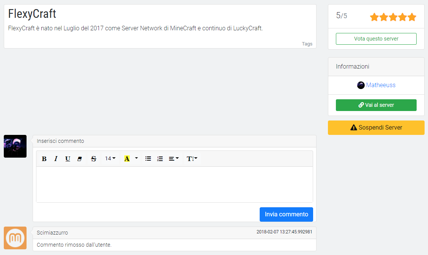This screenshot has width=428, height=255.
Task: Click the Informazioni panel header
Action: coord(376,67)
